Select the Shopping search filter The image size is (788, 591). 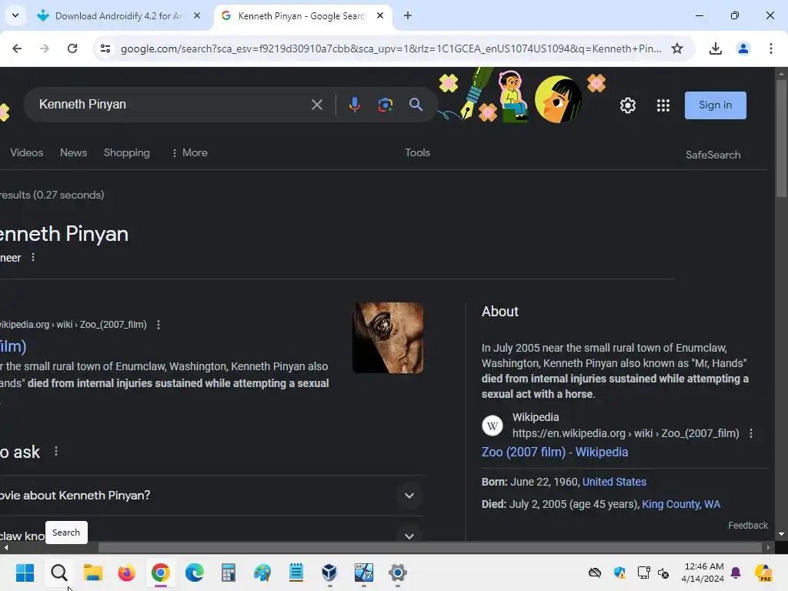pos(127,152)
